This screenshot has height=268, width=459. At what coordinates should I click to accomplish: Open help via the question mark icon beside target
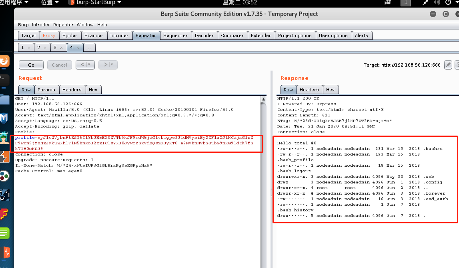[457, 65]
